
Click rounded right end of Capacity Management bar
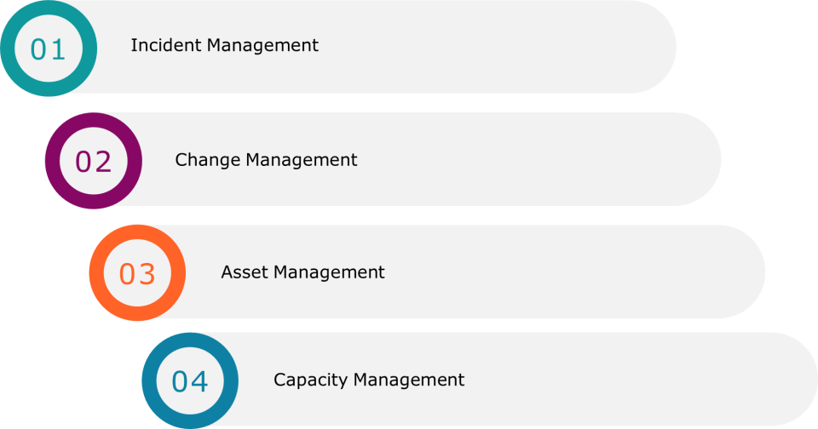(x=794, y=380)
